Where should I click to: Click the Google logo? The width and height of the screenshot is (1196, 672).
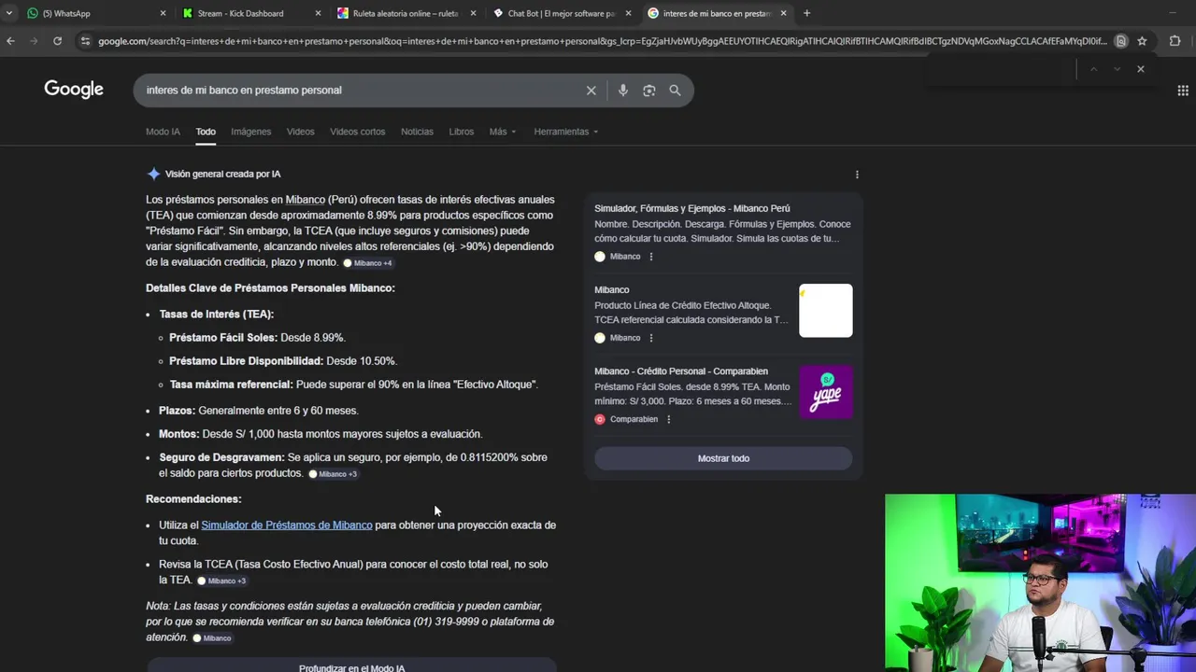74,90
